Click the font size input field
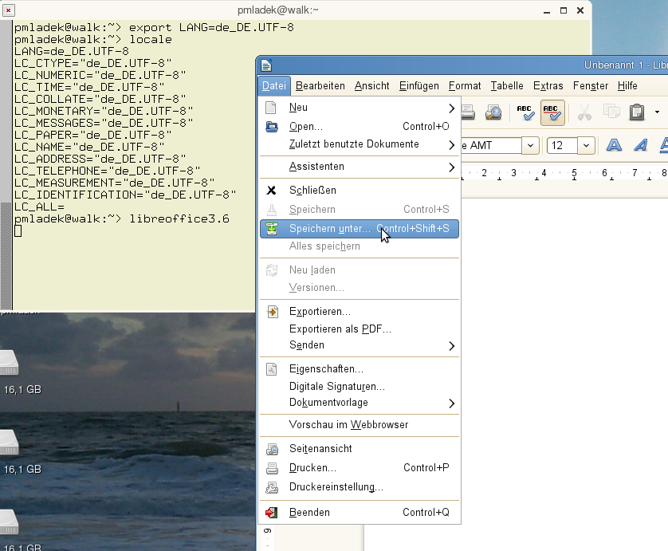Viewport: 668px width, 551px height. pos(562,145)
